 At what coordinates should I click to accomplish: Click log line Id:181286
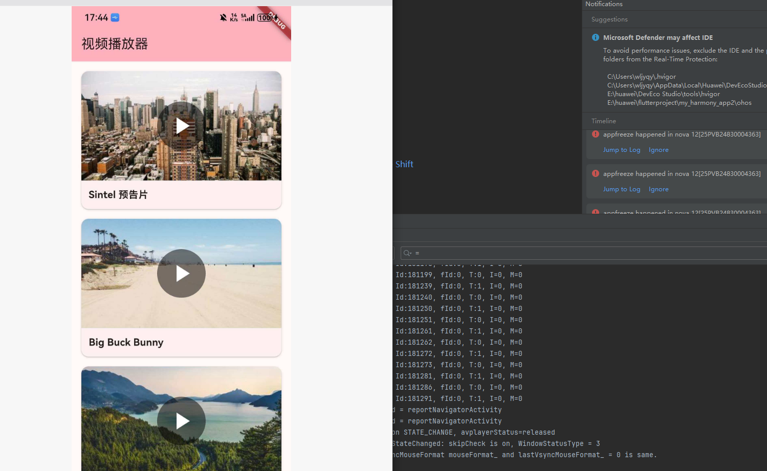tap(459, 388)
